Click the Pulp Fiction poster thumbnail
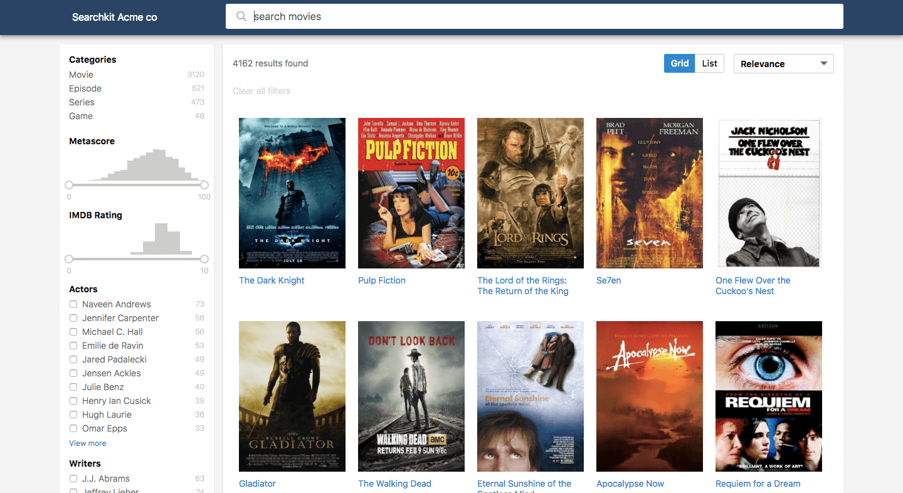This screenshot has width=903, height=493. (411, 193)
